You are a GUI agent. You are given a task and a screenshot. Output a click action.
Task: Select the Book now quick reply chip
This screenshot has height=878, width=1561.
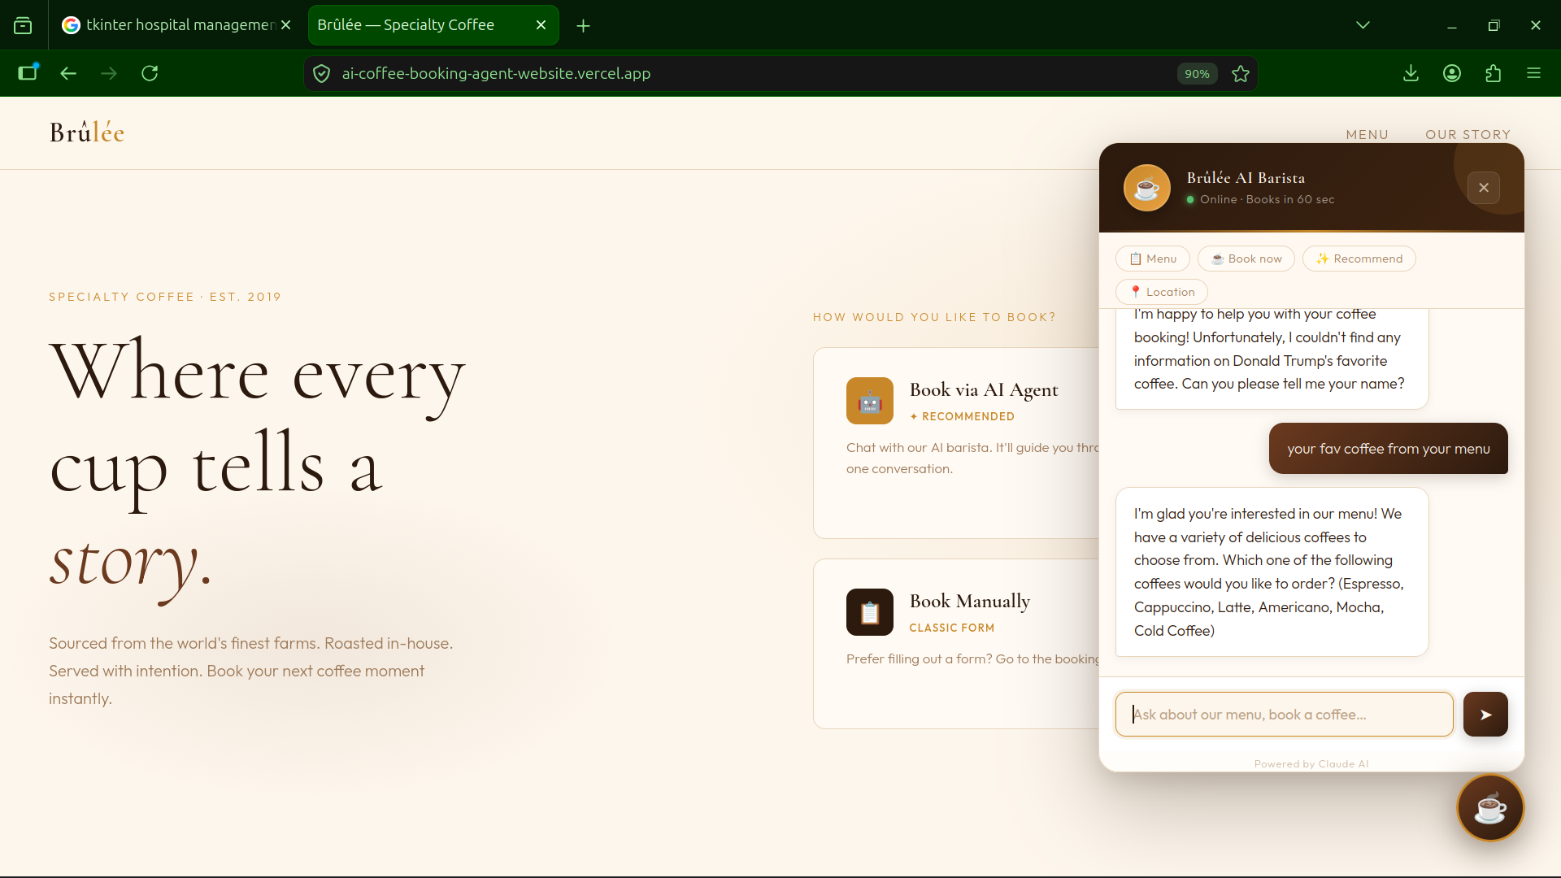tap(1246, 259)
